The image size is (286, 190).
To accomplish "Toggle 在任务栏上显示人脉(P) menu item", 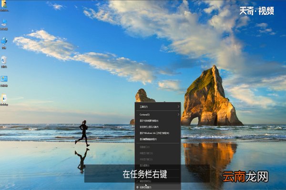I will (158, 127).
